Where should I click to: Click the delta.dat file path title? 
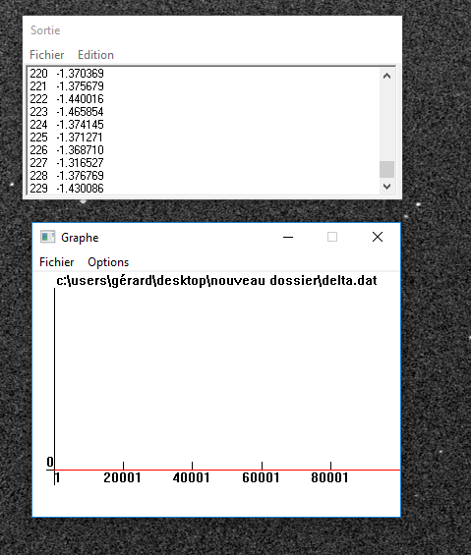coord(216,281)
